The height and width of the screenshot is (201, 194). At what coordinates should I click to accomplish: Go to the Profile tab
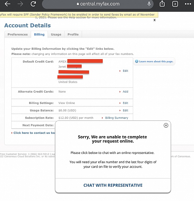pyautogui.click(x=73, y=34)
